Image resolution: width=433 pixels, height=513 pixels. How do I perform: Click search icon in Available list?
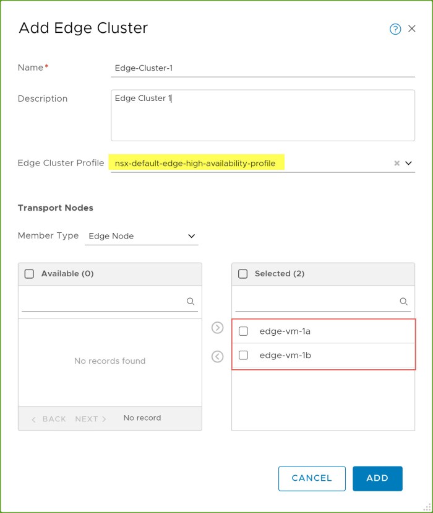tap(191, 302)
